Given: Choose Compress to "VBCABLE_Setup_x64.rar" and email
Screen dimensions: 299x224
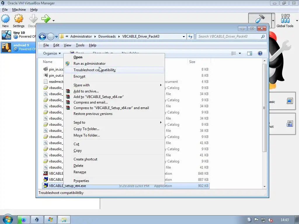Looking at the screenshot, I should (114, 108).
